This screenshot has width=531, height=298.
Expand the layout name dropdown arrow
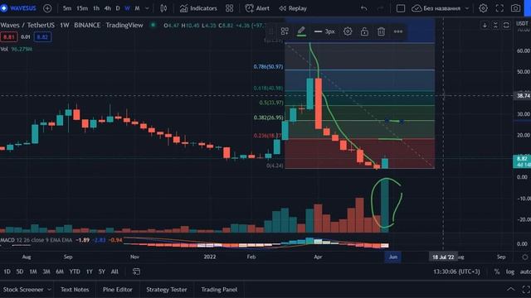pyautogui.click(x=467, y=8)
